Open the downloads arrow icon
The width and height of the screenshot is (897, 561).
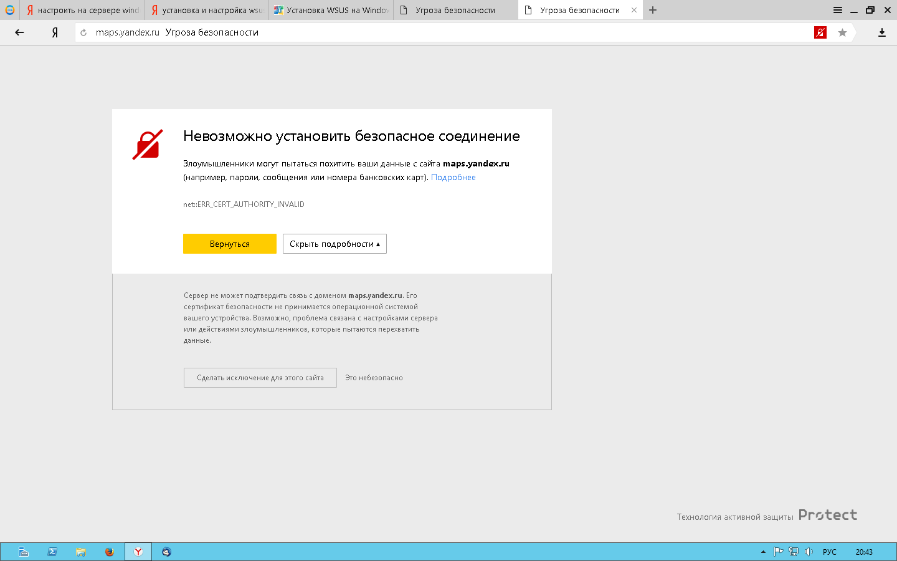pyautogui.click(x=882, y=32)
